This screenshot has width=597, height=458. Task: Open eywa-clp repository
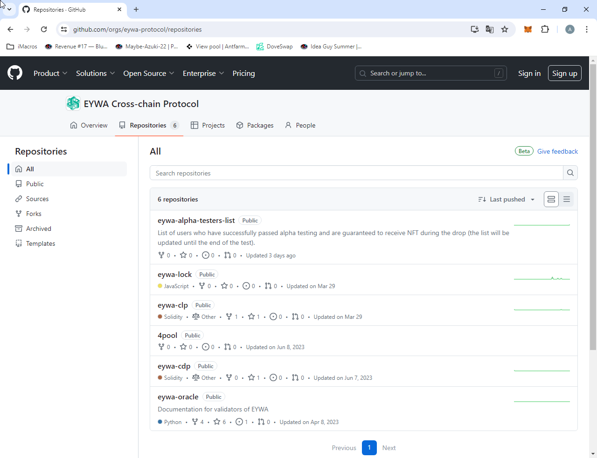[x=173, y=305]
